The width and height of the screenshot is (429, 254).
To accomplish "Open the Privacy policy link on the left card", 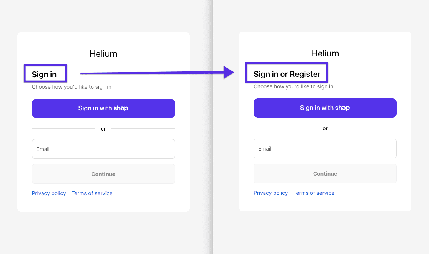I will pyautogui.click(x=49, y=193).
